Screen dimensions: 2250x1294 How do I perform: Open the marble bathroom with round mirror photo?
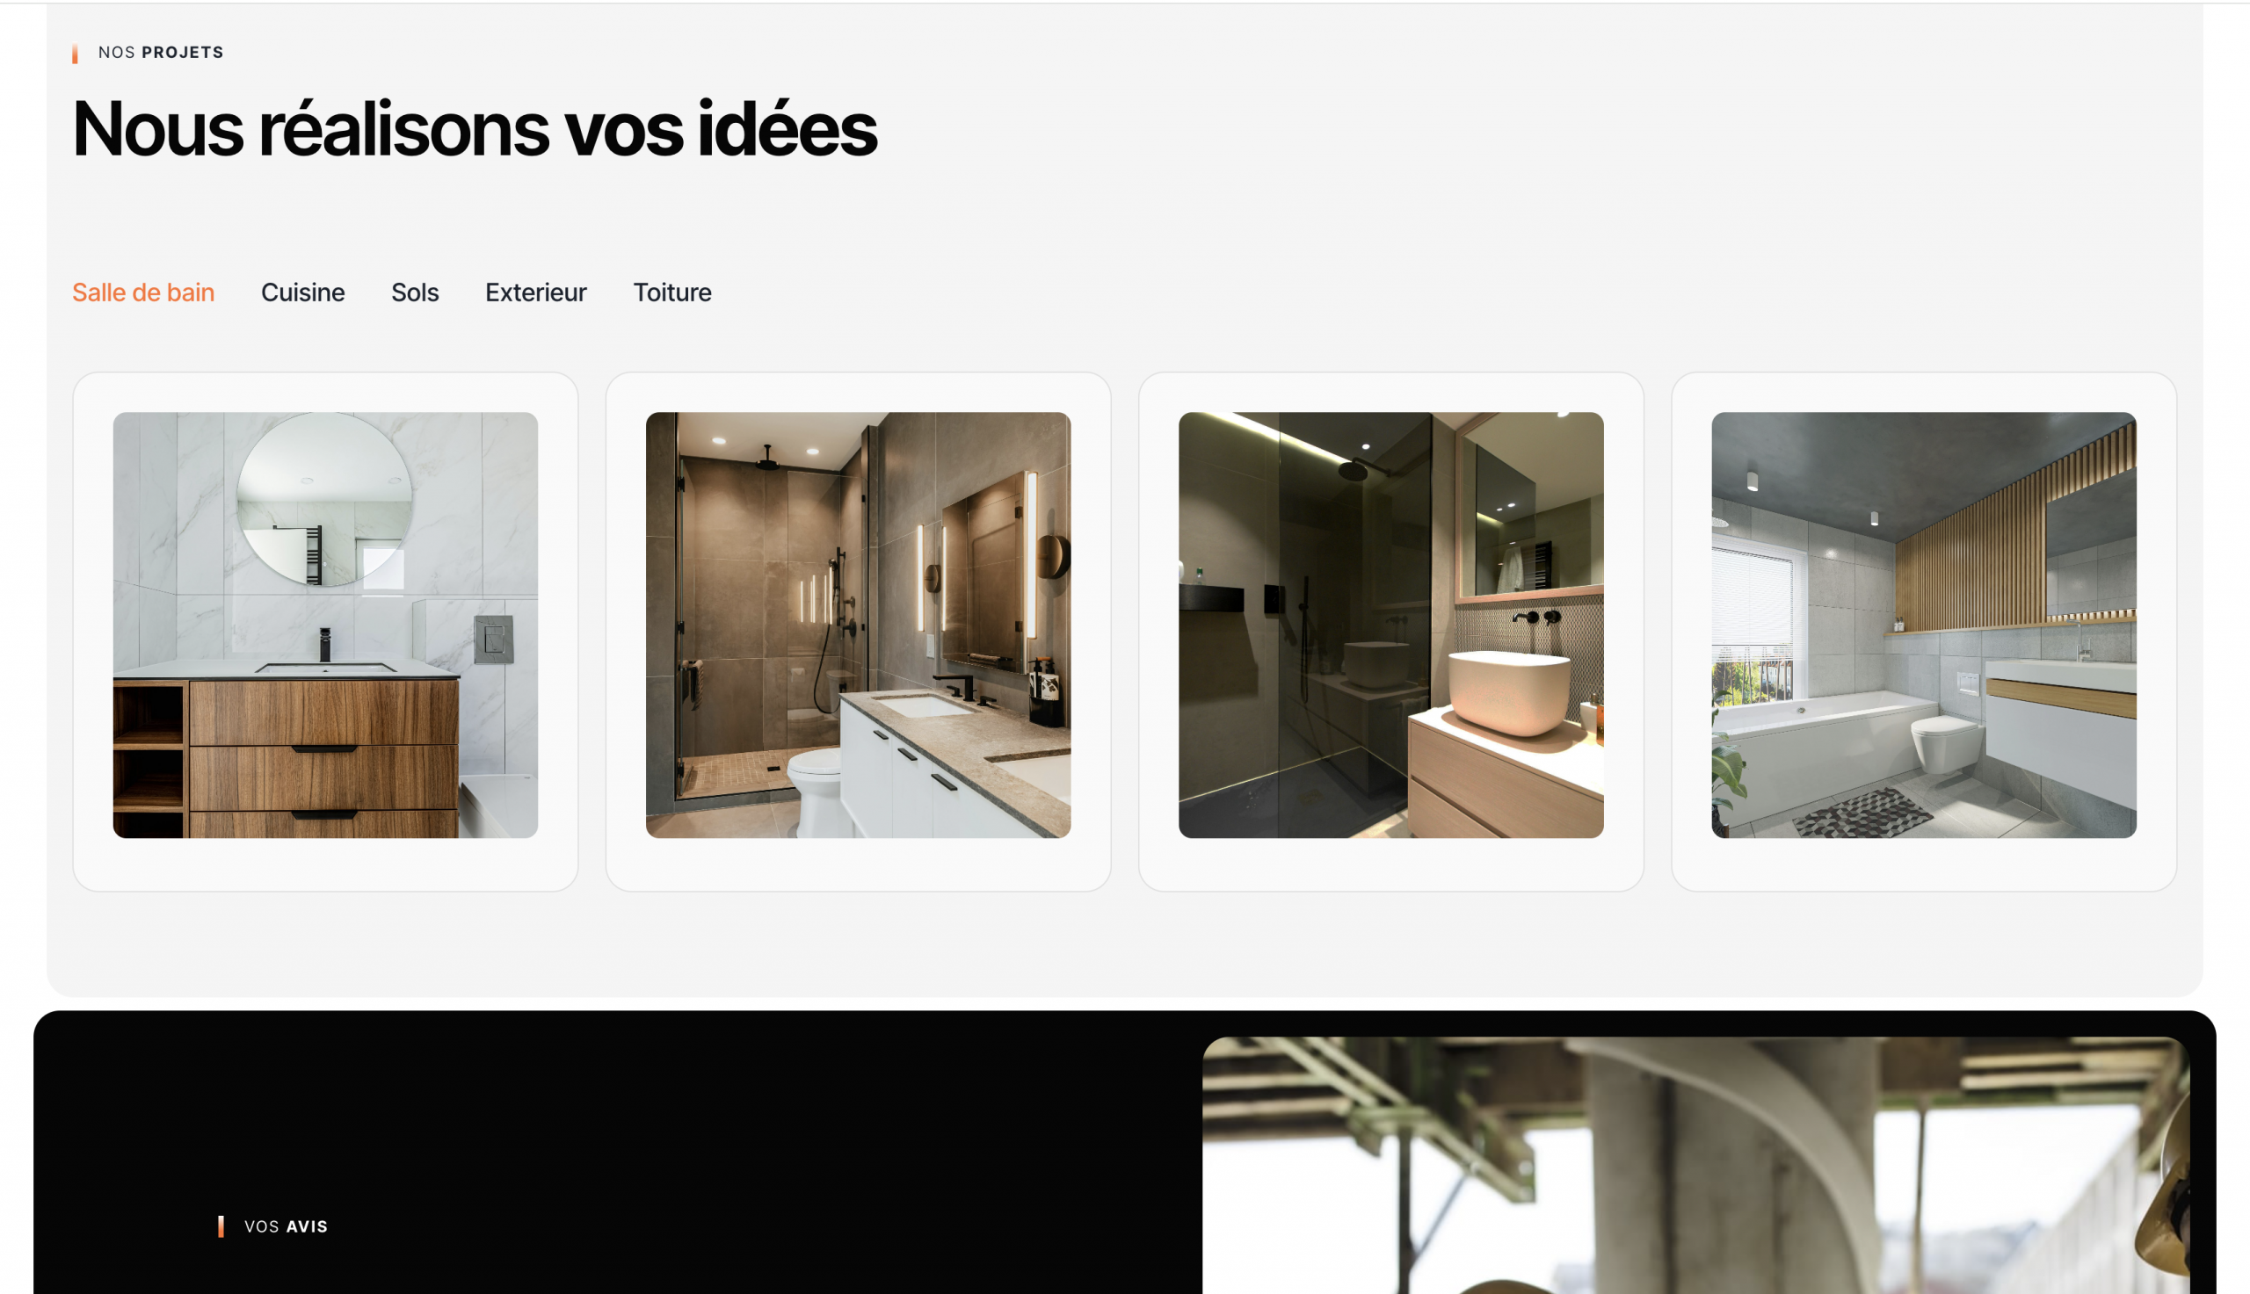coord(325,625)
